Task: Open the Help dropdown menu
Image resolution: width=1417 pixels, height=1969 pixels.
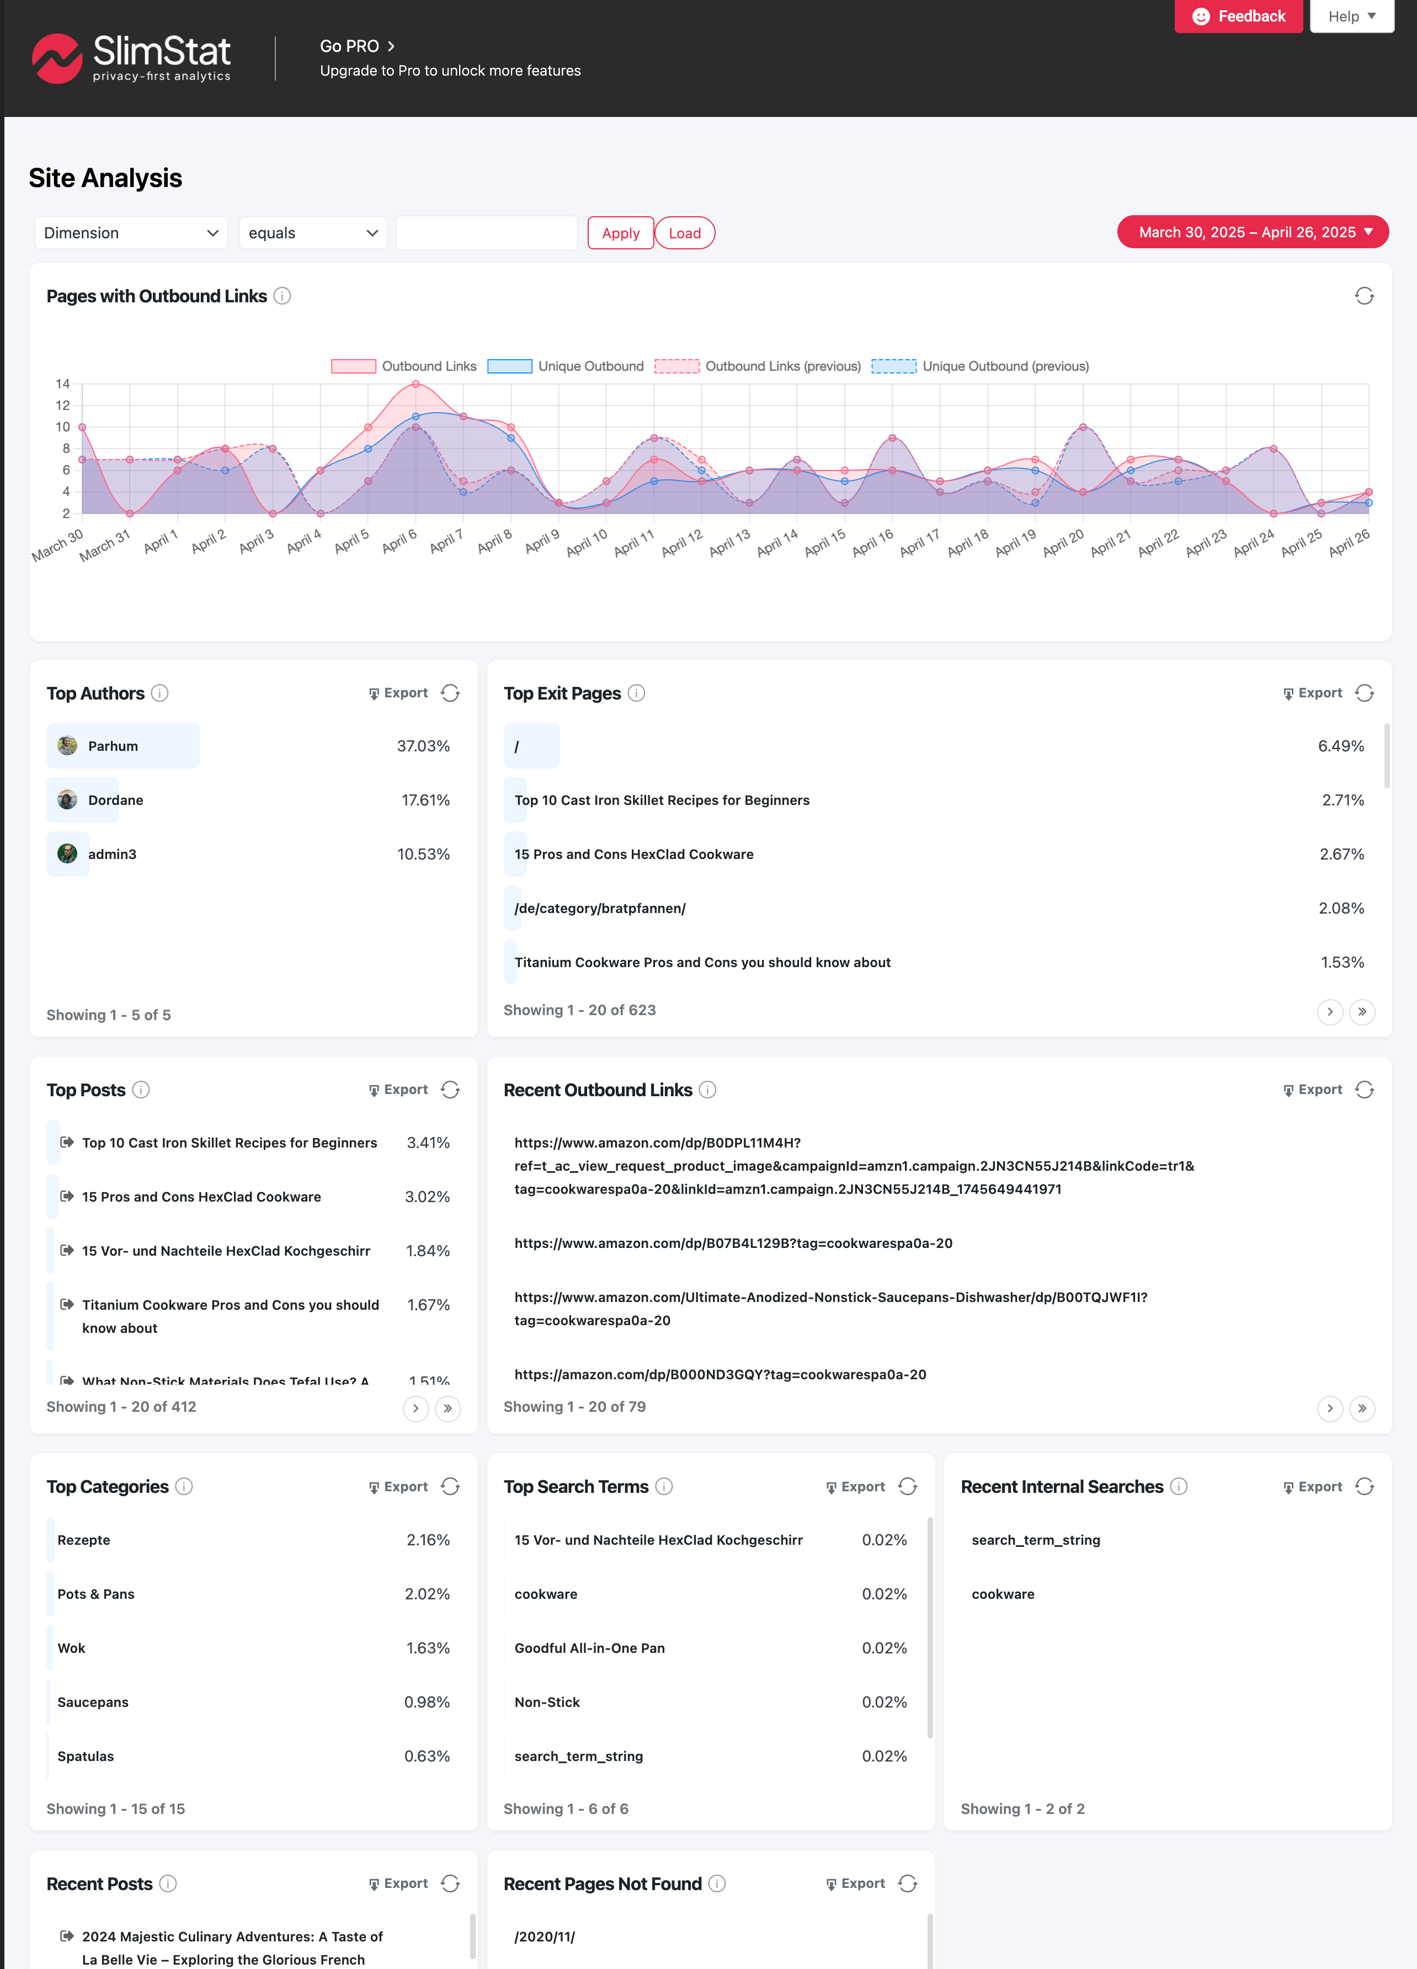Action: 1351,17
